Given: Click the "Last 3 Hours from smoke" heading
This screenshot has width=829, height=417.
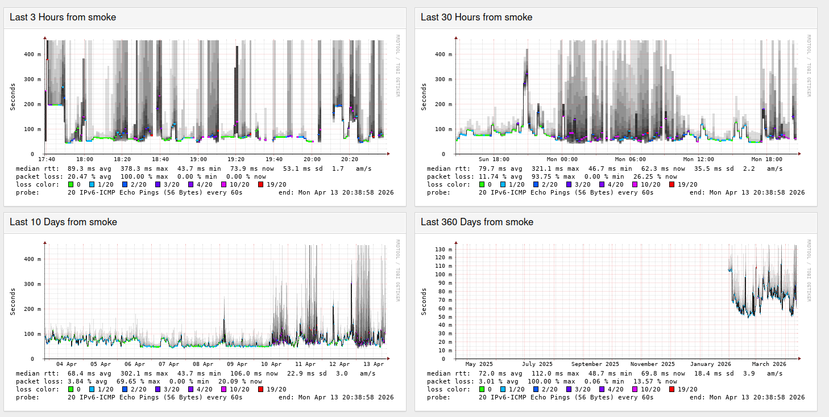Looking at the screenshot, I should 63,17.
